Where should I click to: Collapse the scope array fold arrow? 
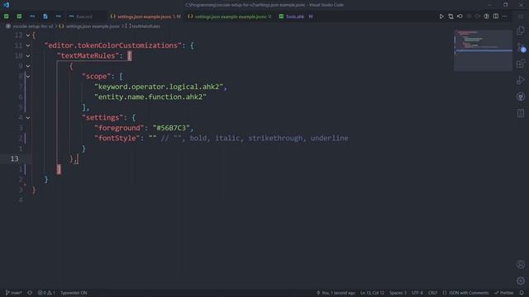pyautogui.click(x=28, y=77)
